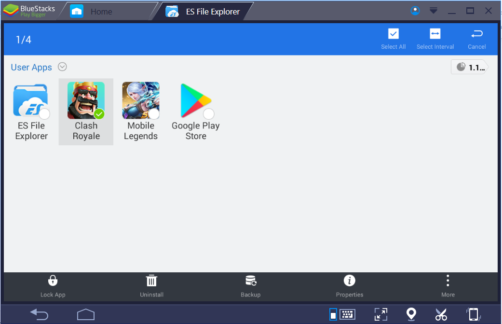Open the storage analysis pie chart button
502x324 pixels.
[470, 67]
